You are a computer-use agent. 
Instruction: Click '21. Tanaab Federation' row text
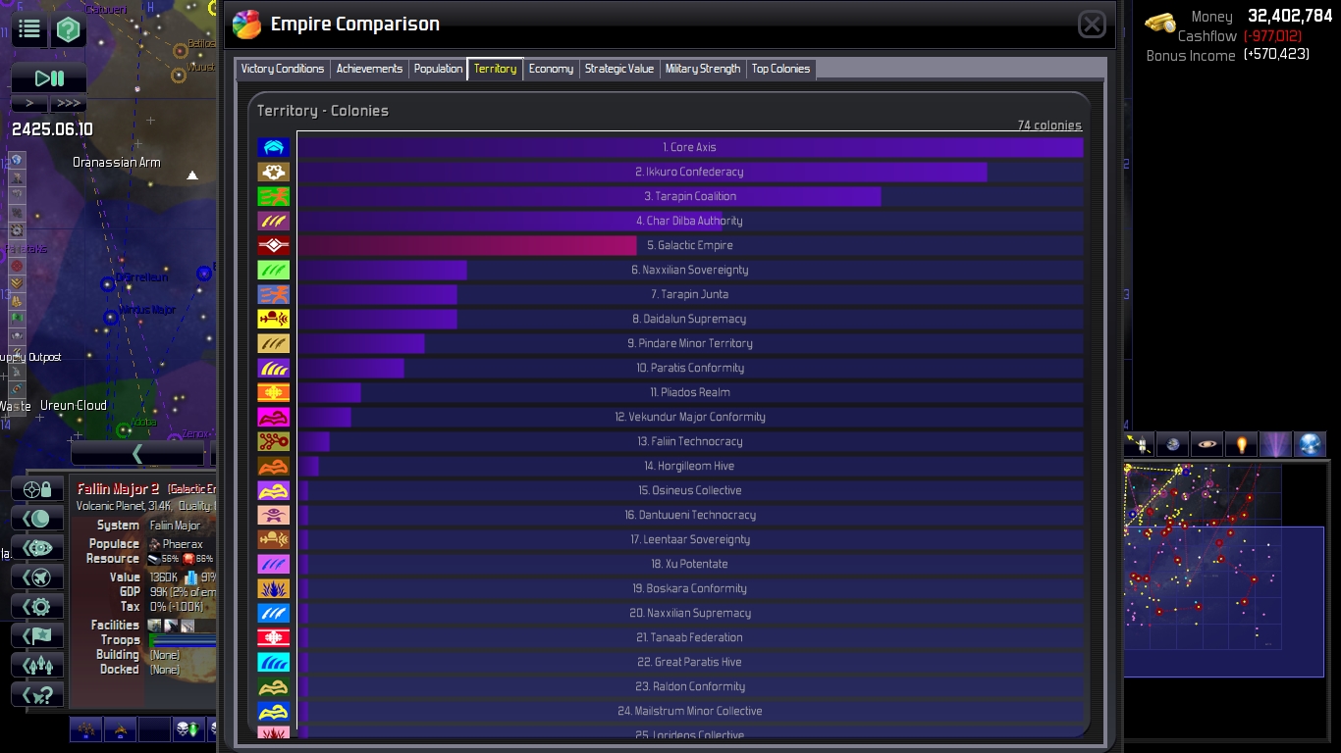690,637
